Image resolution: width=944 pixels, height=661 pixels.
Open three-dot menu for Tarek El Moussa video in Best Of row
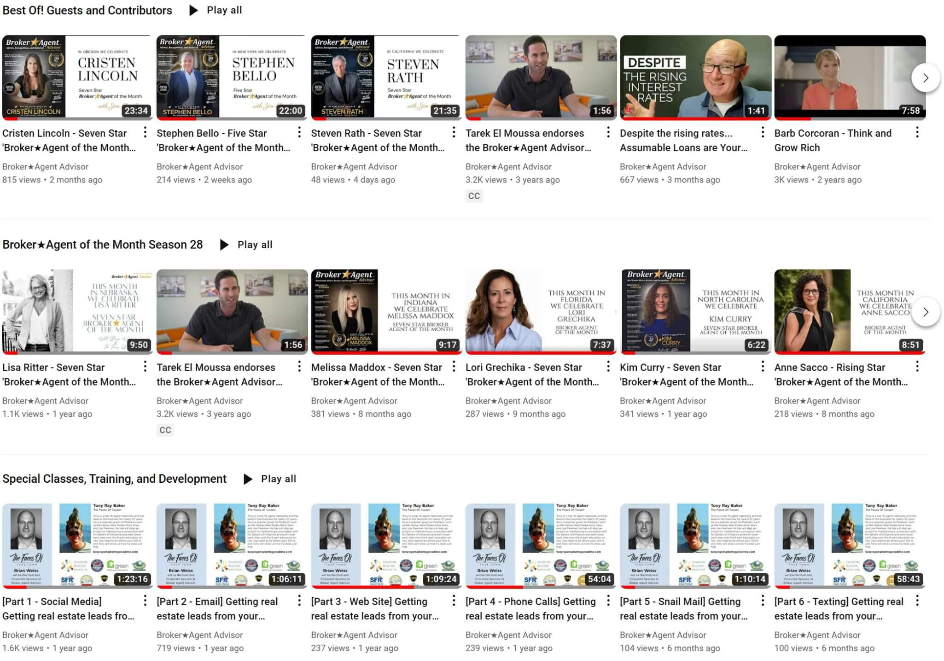click(x=608, y=133)
